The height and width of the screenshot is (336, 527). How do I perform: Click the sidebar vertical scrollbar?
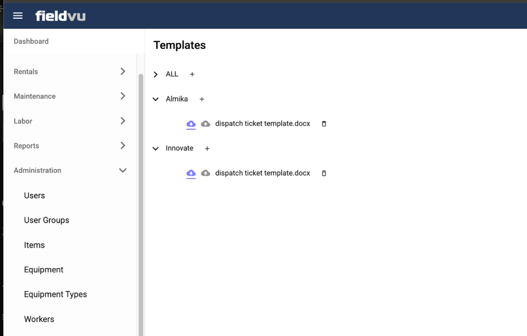point(141,192)
